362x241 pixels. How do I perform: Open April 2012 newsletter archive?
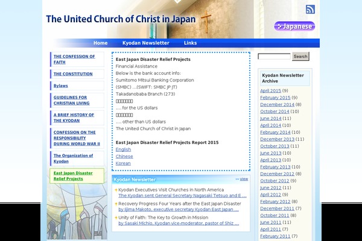coord(270,195)
